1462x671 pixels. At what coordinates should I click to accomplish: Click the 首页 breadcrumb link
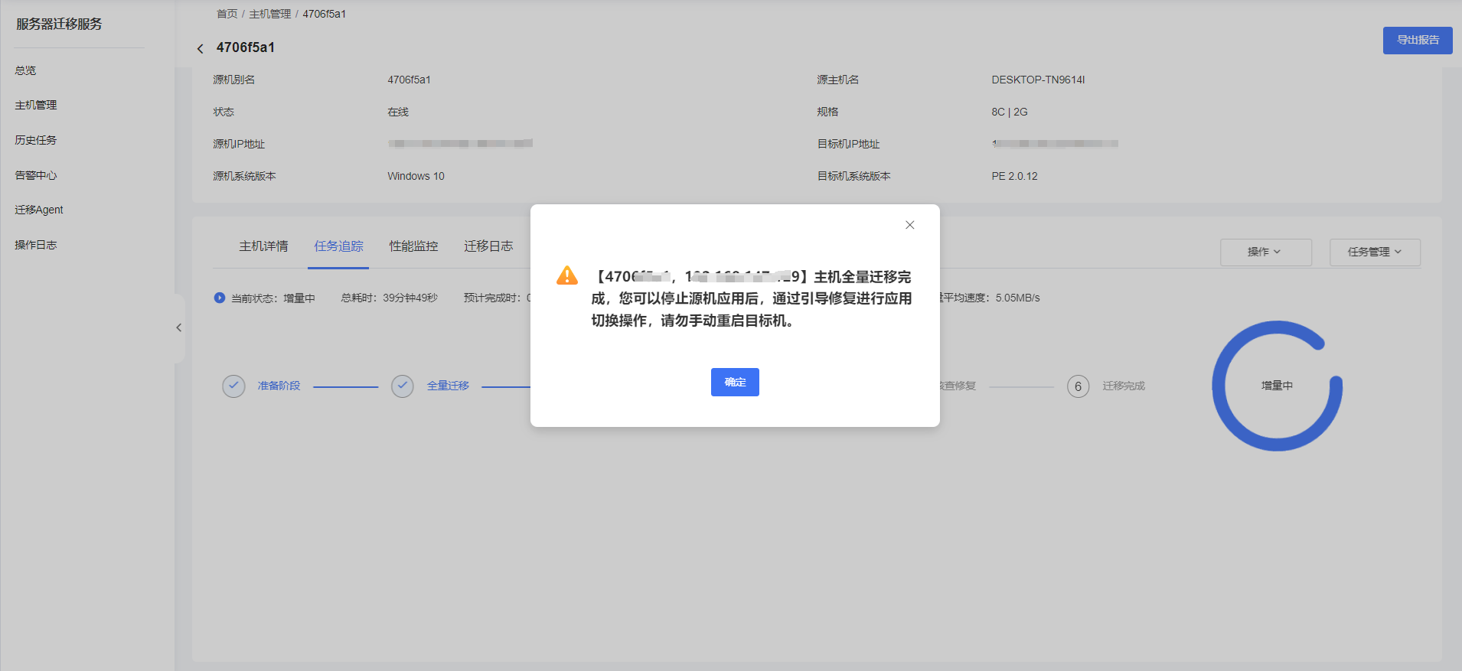(x=227, y=14)
